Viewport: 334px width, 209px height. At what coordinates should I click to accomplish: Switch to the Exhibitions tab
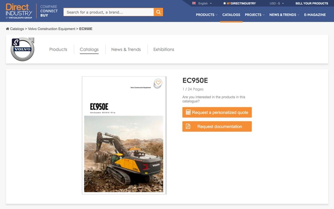click(163, 49)
